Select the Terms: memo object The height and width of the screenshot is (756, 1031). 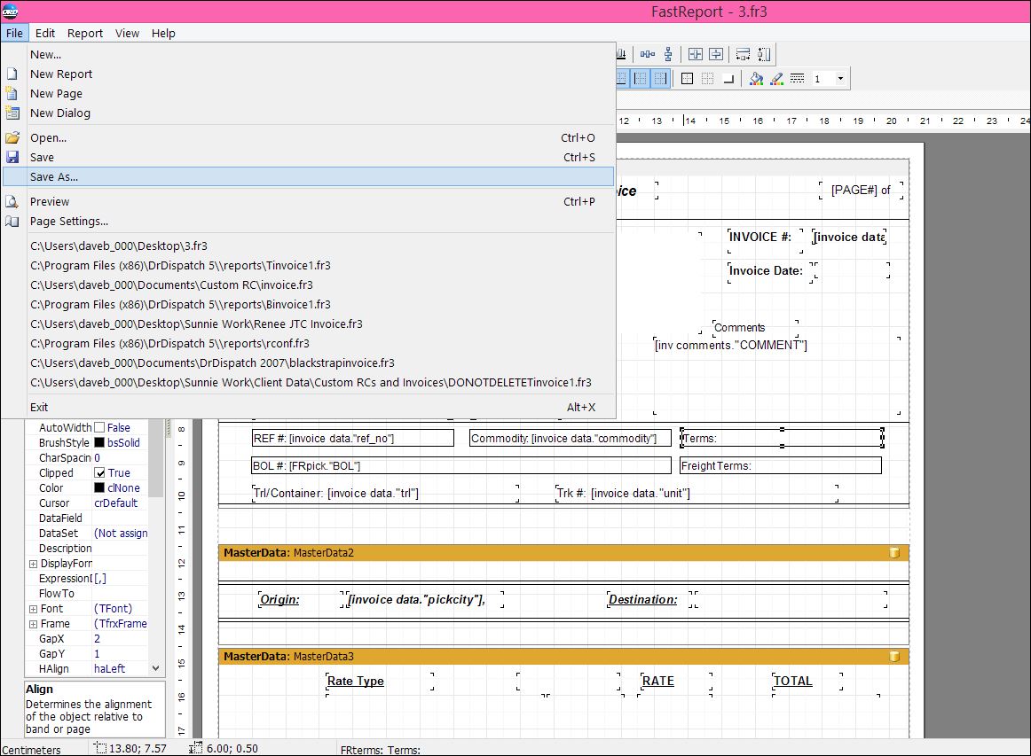pos(782,438)
